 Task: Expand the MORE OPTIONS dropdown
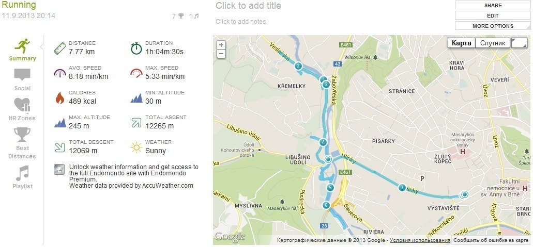coord(493,26)
